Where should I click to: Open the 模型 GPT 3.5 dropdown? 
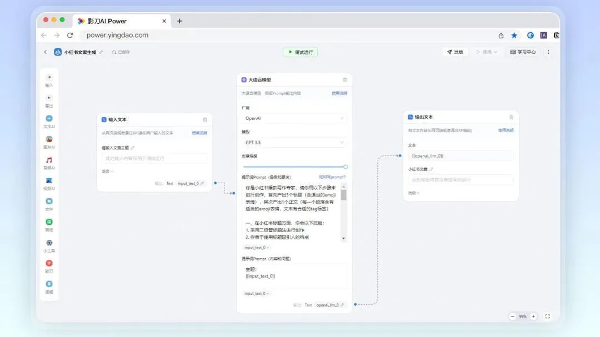tap(294, 142)
